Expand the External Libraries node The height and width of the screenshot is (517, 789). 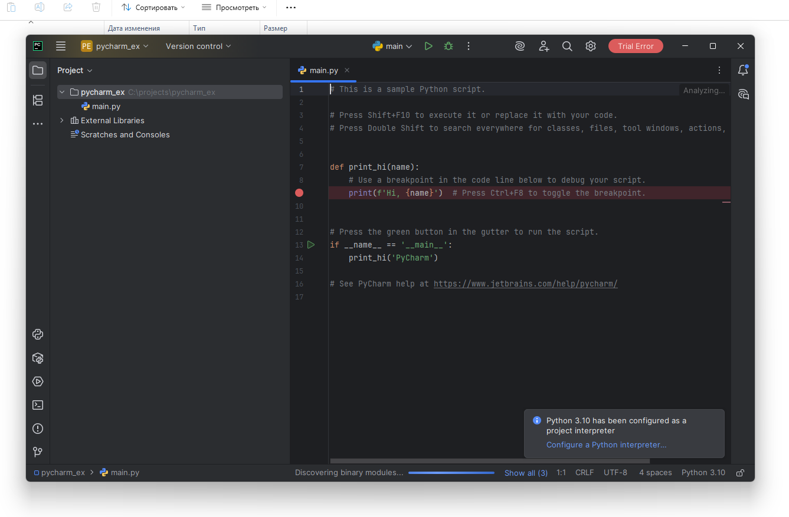tap(62, 120)
